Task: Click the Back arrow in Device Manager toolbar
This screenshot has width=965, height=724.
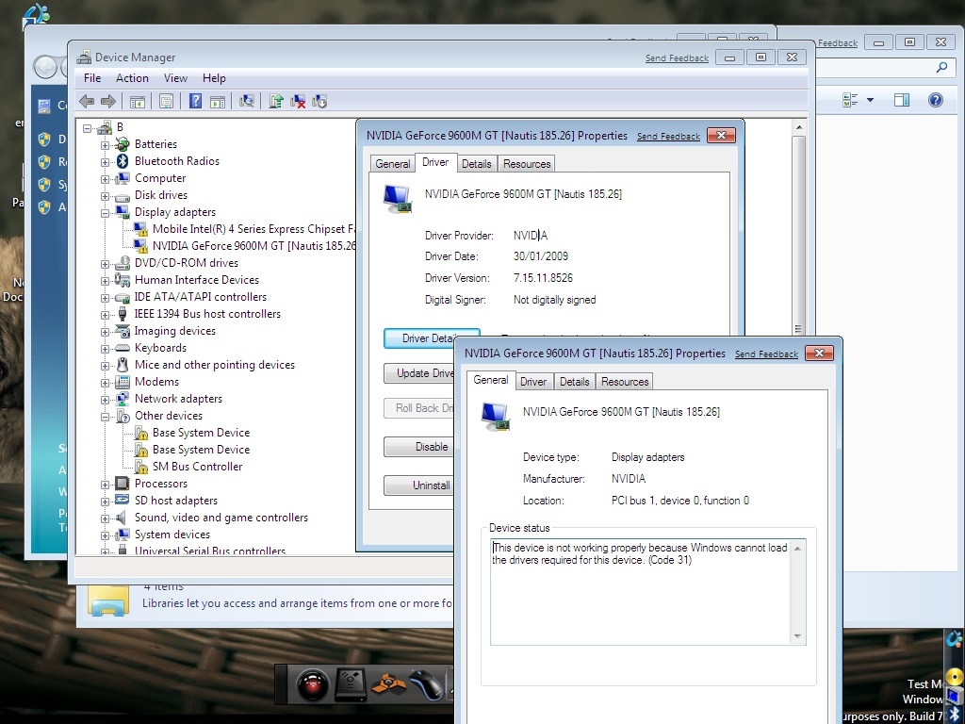Action: 87,101
